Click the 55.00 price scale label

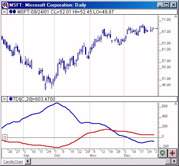[166, 67]
